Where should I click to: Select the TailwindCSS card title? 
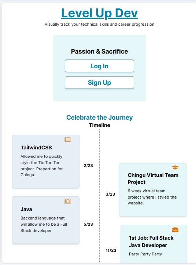[x=36, y=148]
